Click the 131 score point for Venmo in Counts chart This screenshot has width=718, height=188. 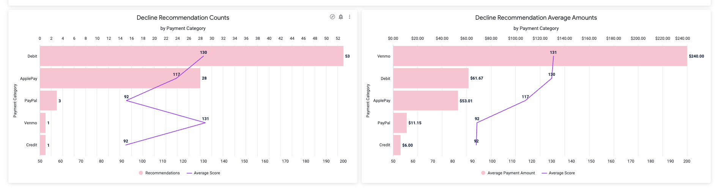(x=205, y=122)
